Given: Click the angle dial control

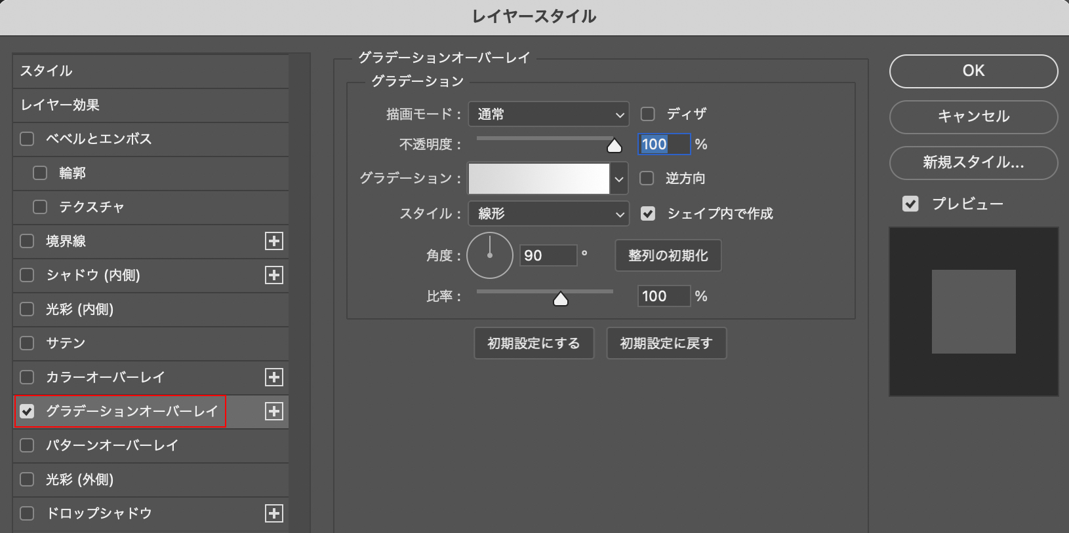Looking at the screenshot, I should (x=490, y=255).
